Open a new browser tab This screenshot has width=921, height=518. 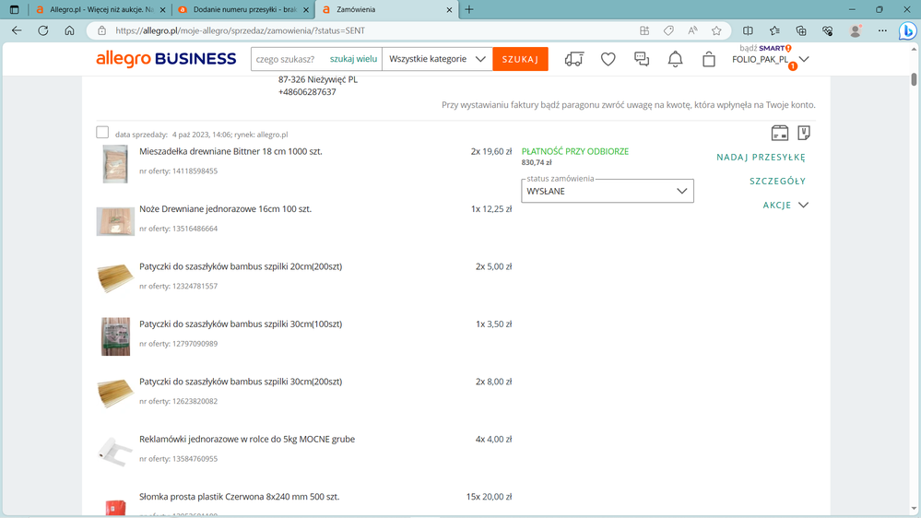click(x=468, y=9)
